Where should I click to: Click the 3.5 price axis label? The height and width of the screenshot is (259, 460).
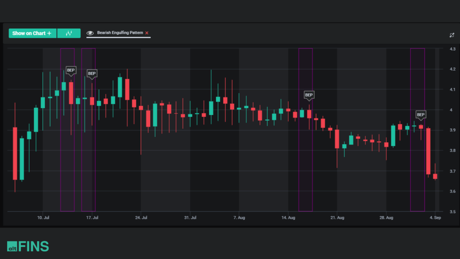point(453,212)
